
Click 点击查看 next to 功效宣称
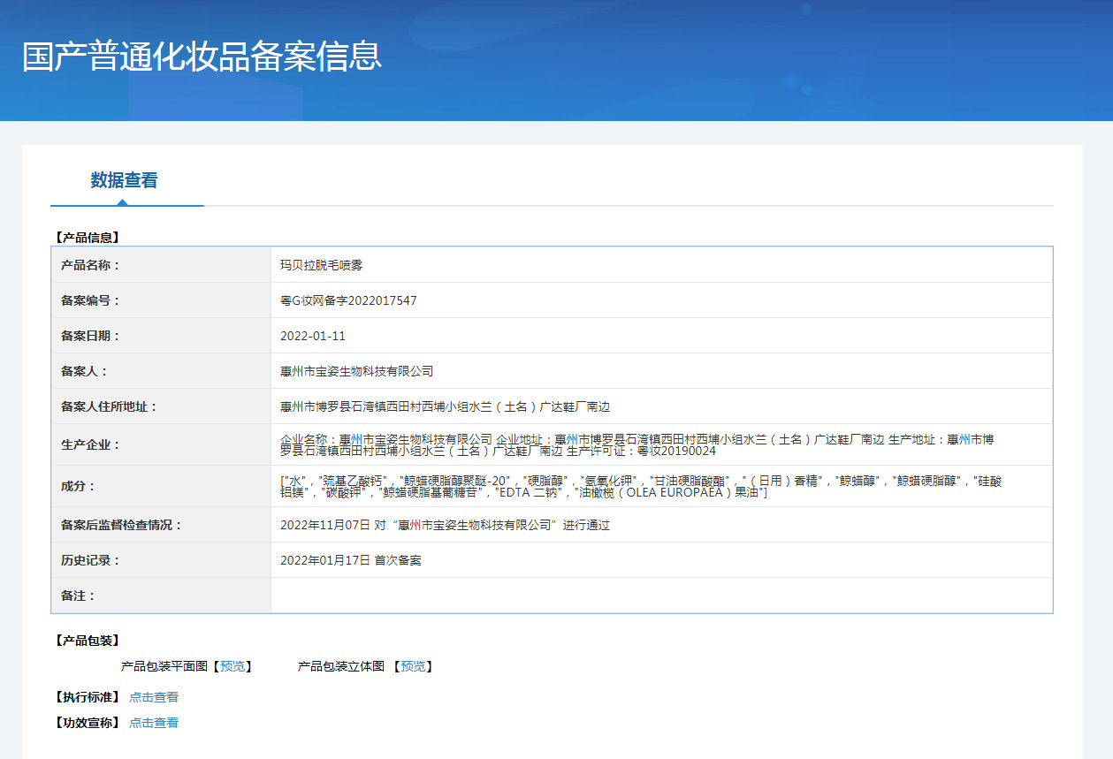click(x=154, y=723)
